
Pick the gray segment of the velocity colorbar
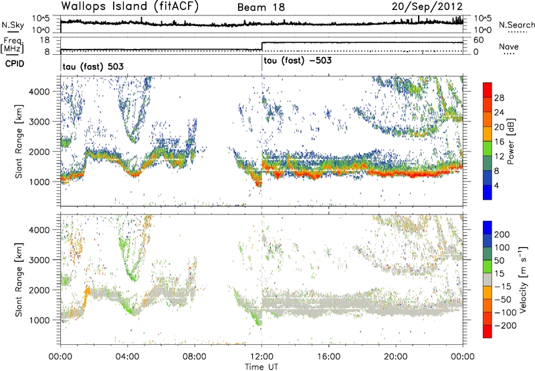click(488, 279)
